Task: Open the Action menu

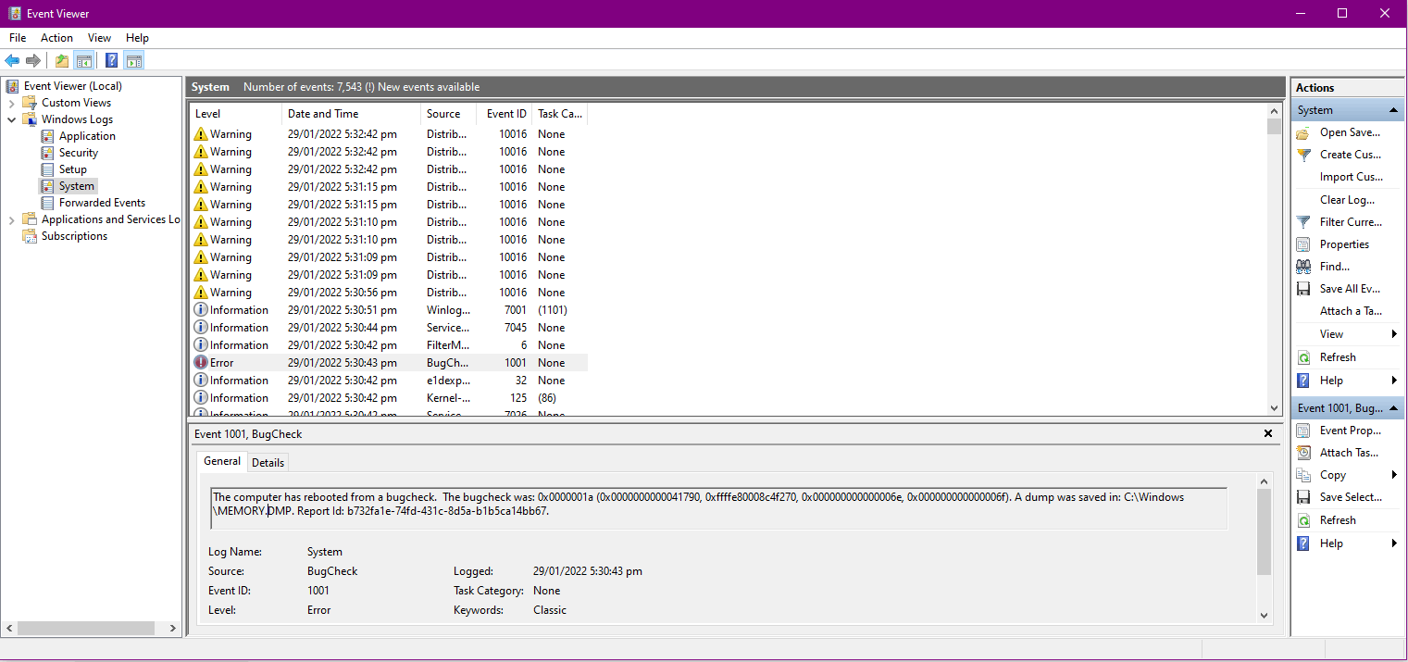Action: coord(56,38)
